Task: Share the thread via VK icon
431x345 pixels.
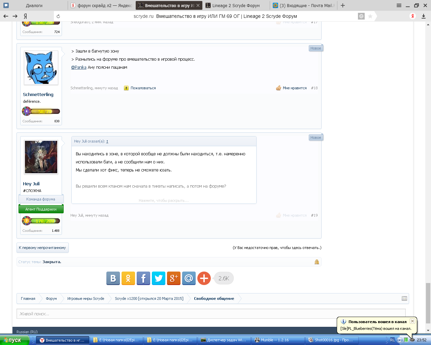Action: pos(113,278)
